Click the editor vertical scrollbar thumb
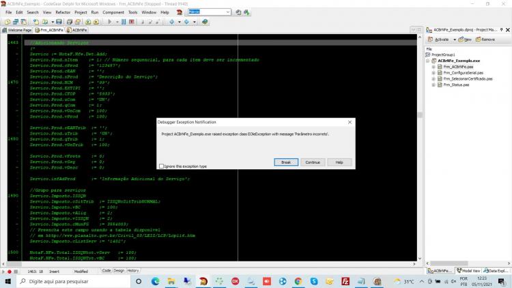The image size is (512, 288). pos(420,115)
